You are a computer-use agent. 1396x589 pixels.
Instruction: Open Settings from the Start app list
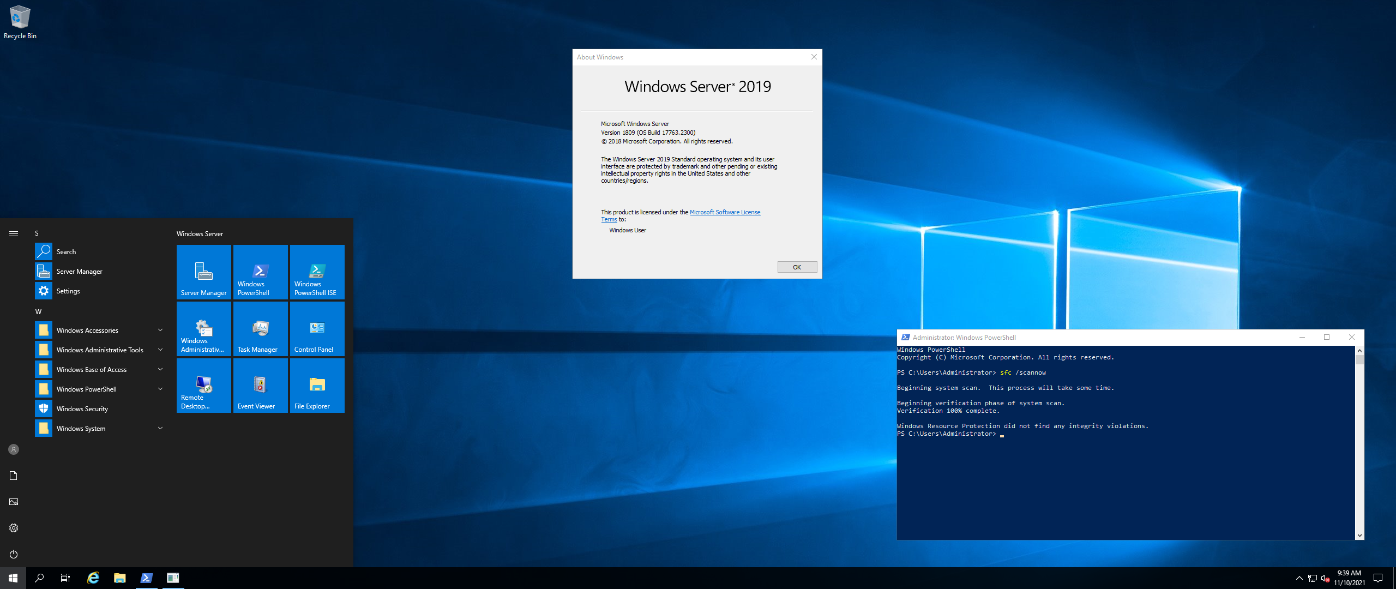[100, 291]
